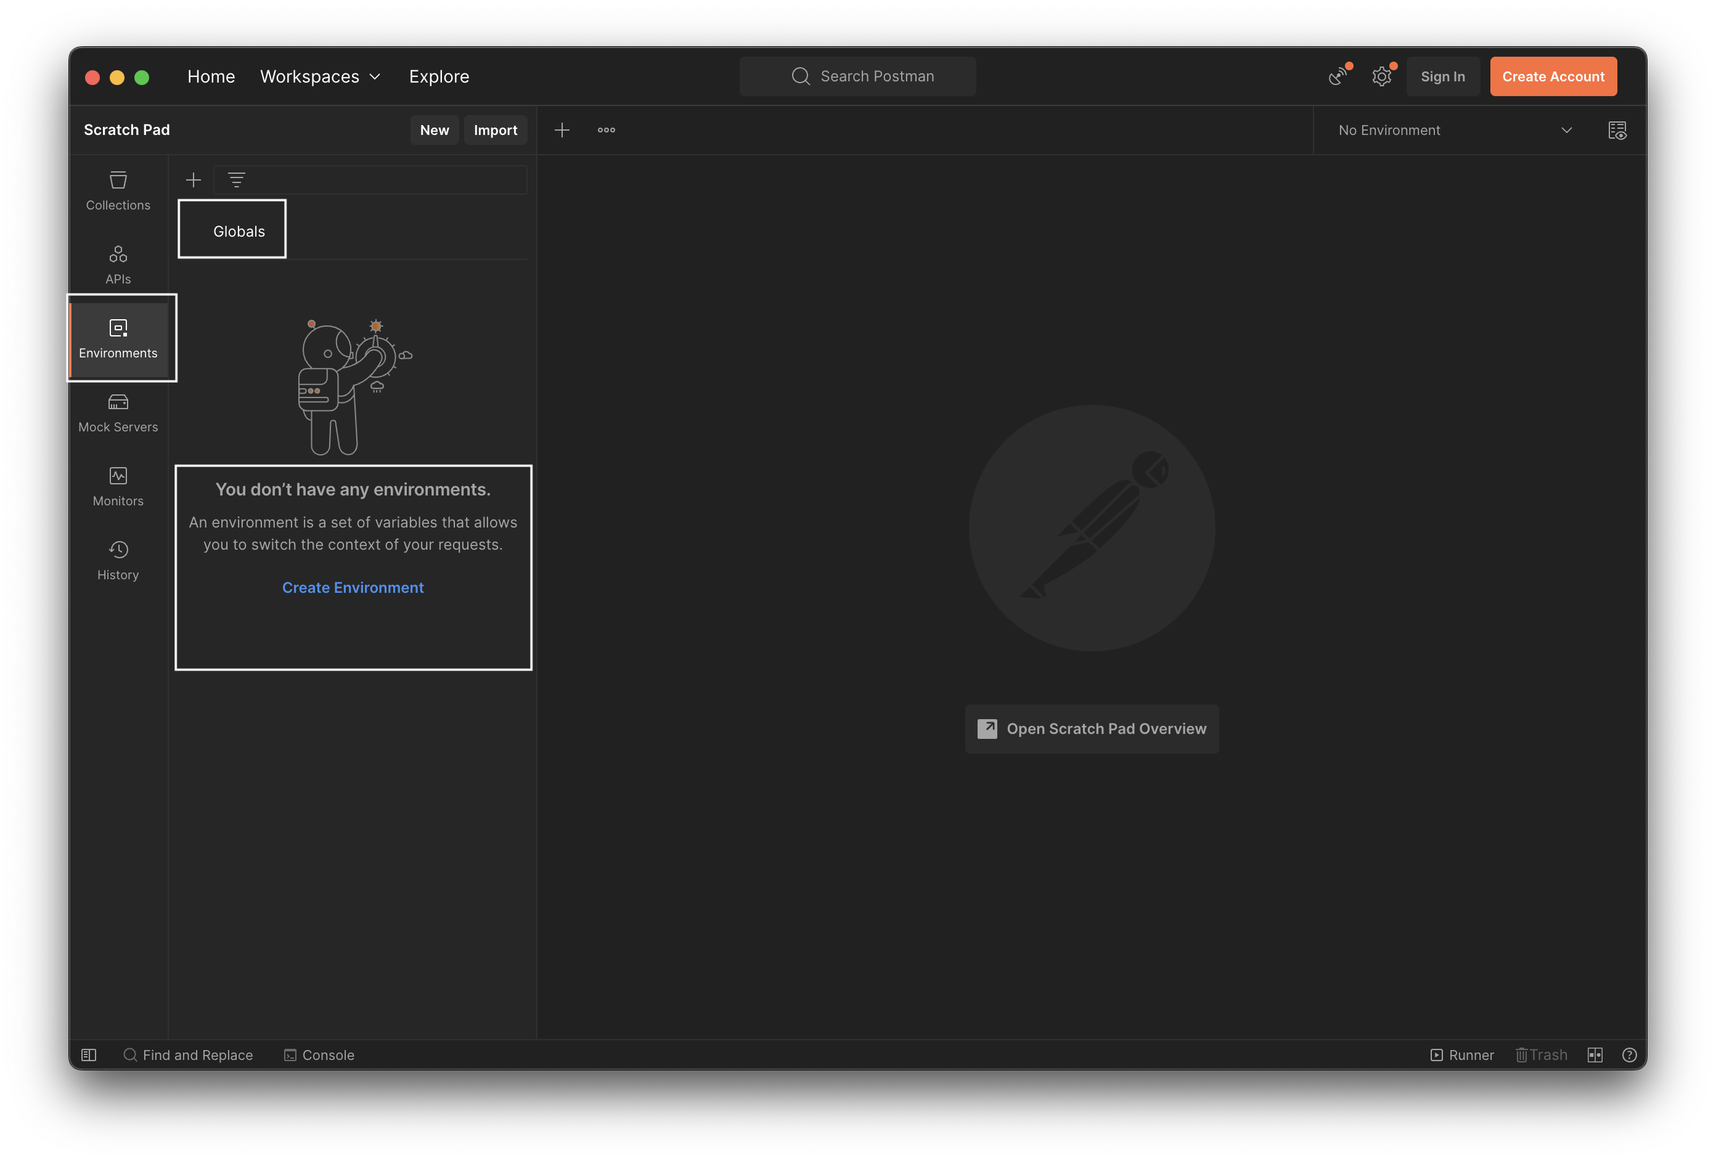Open the more actions menu on tab bar
Screen dimensions: 1716x1161
[x=605, y=130]
